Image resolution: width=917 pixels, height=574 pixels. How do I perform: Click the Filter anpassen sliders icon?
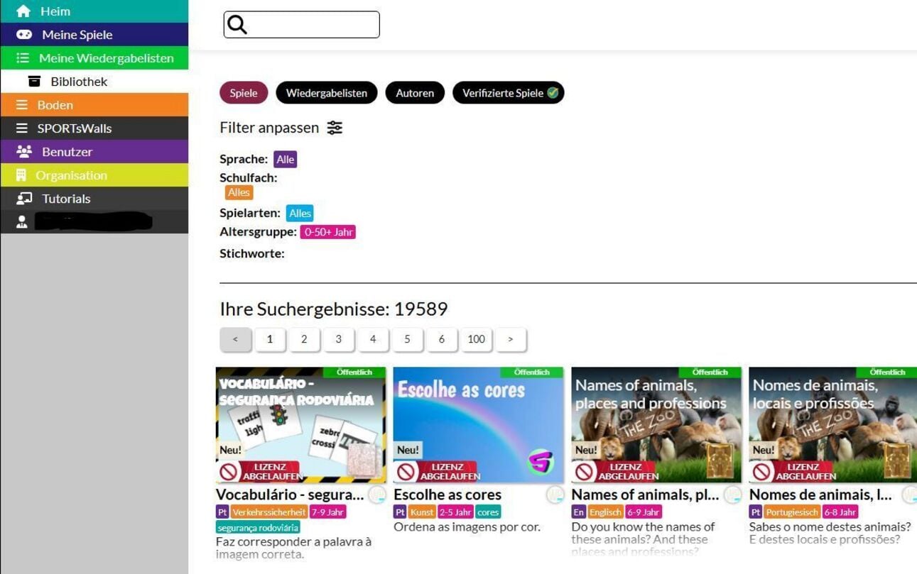(x=335, y=128)
